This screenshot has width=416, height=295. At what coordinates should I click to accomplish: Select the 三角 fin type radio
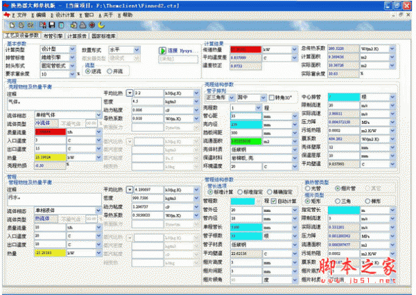click(338, 202)
